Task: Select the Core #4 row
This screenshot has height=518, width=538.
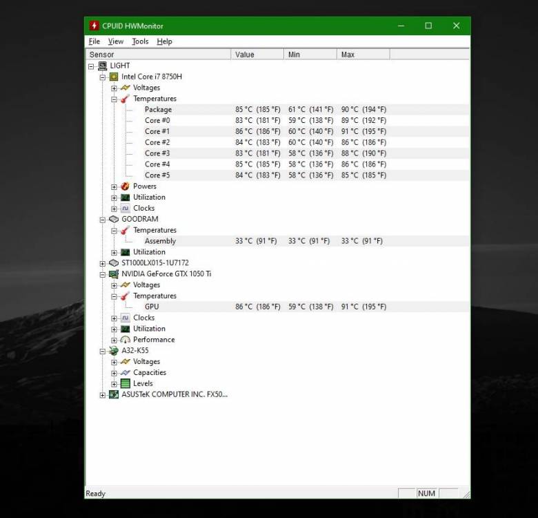Action: pos(306,164)
